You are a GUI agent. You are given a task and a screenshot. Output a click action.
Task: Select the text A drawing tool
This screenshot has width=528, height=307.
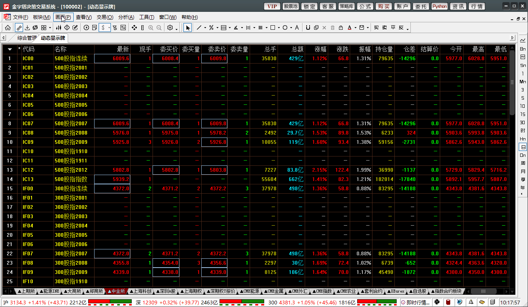tap(297, 28)
